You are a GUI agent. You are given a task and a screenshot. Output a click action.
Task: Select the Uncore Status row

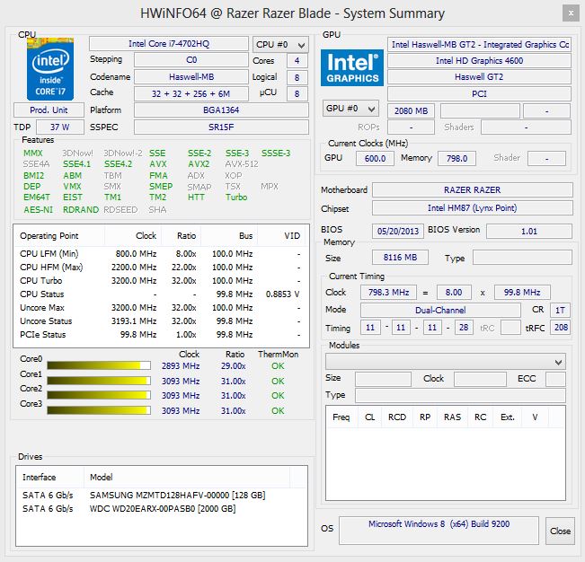(161, 321)
